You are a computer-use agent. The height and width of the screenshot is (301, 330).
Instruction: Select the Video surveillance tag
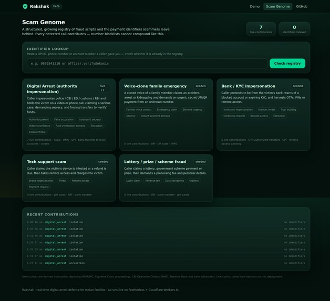(39, 126)
